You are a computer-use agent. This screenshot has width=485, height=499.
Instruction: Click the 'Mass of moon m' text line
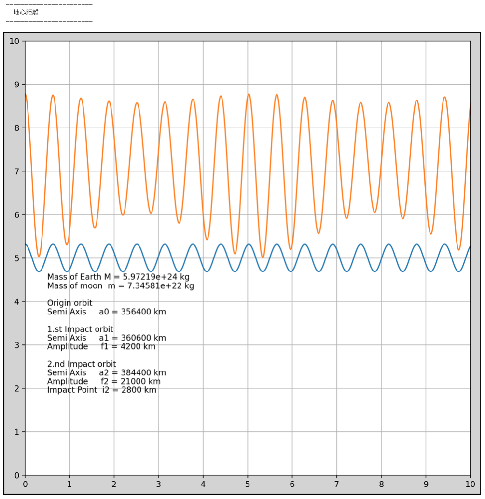pyautogui.click(x=120, y=286)
